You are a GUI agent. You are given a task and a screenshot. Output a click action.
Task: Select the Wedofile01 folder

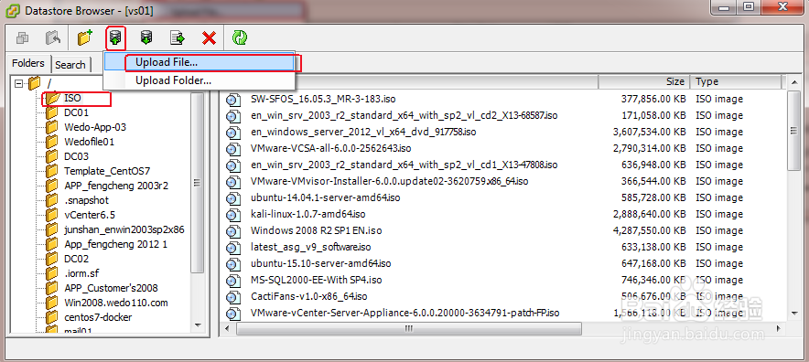(90, 142)
